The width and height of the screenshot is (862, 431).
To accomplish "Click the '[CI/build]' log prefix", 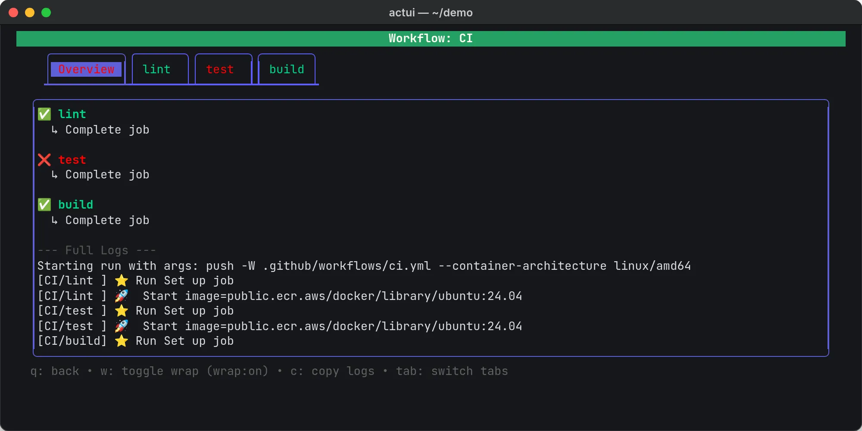I will pyautogui.click(x=72, y=341).
